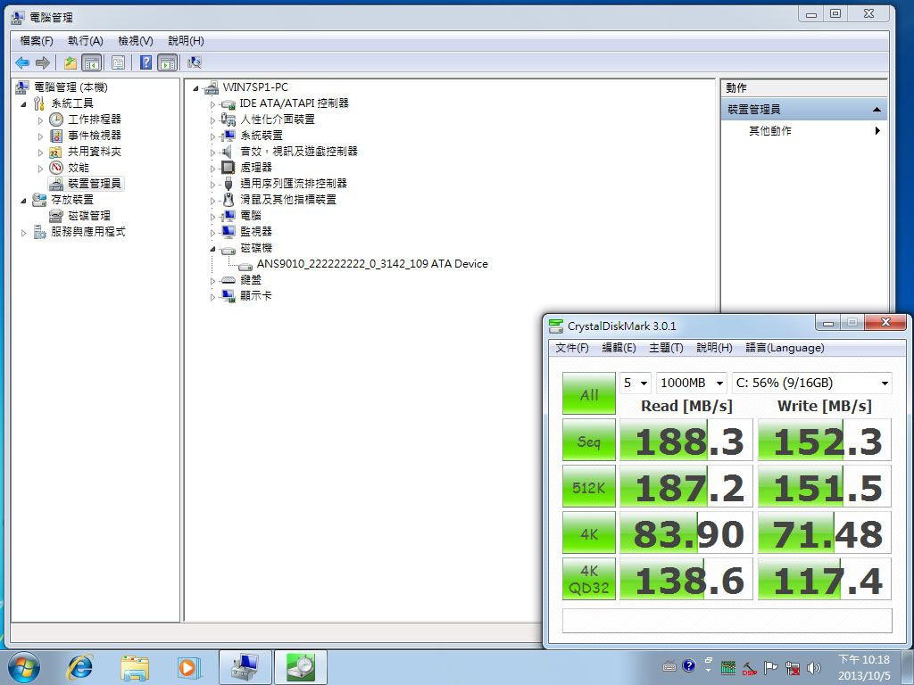Expand 處理器 category
The image size is (914, 685).
[x=212, y=169]
